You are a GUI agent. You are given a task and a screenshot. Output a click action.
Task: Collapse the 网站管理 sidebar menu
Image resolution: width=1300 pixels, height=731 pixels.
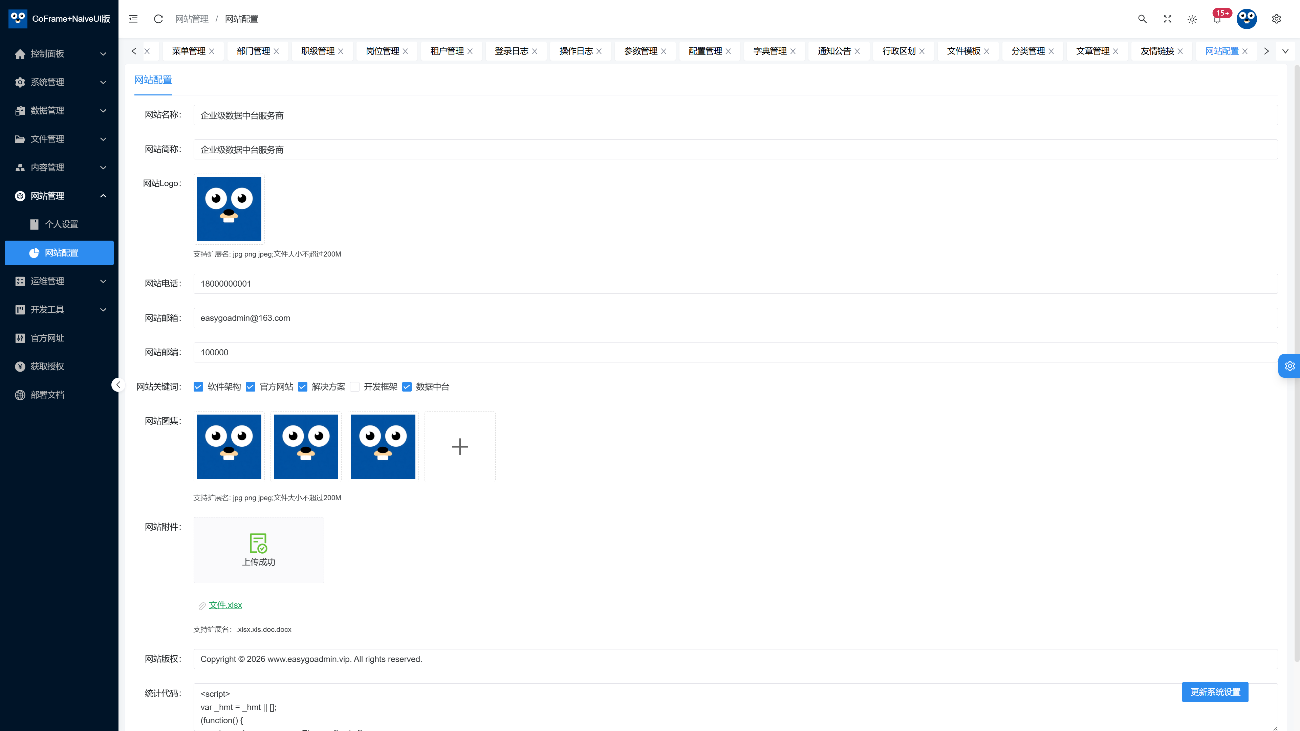(x=59, y=196)
